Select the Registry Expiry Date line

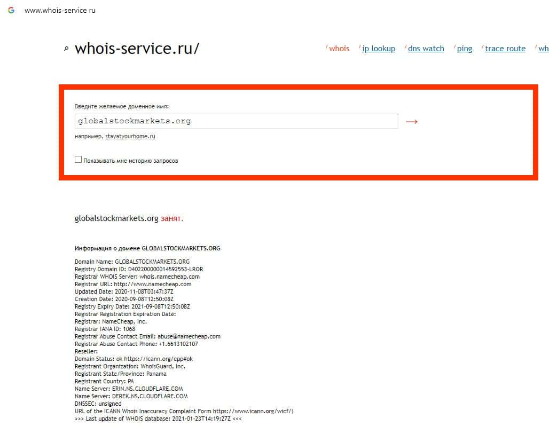[132, 306]
